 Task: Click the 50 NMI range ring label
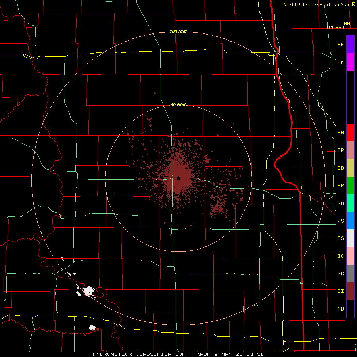click(x=178, y=105)
